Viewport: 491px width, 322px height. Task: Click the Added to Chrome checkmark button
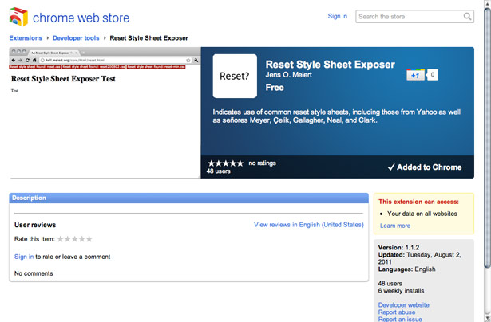pos(425,167)
